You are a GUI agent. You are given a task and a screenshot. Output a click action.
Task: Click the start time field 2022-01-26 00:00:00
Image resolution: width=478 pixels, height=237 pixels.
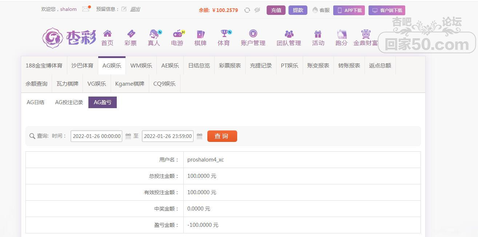coord(96,136)
